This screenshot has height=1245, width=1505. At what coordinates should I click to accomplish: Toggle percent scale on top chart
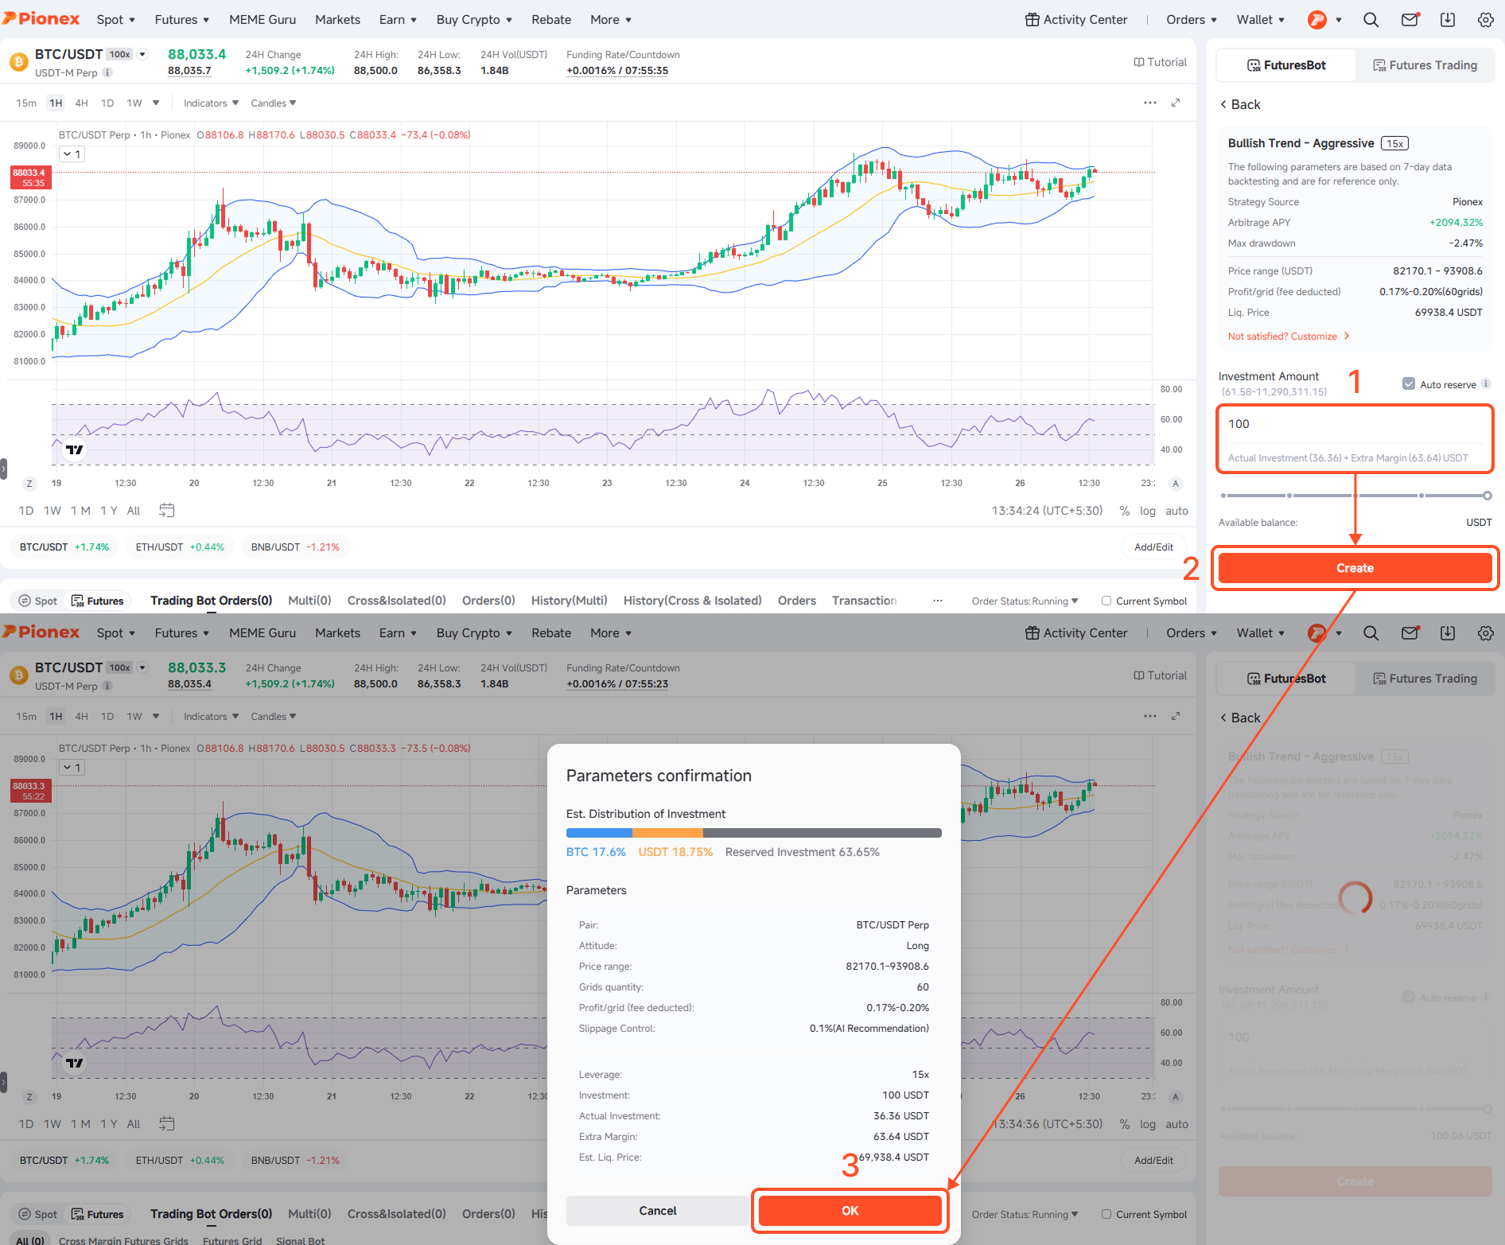pyautogui.click(x=1124, y=511)
